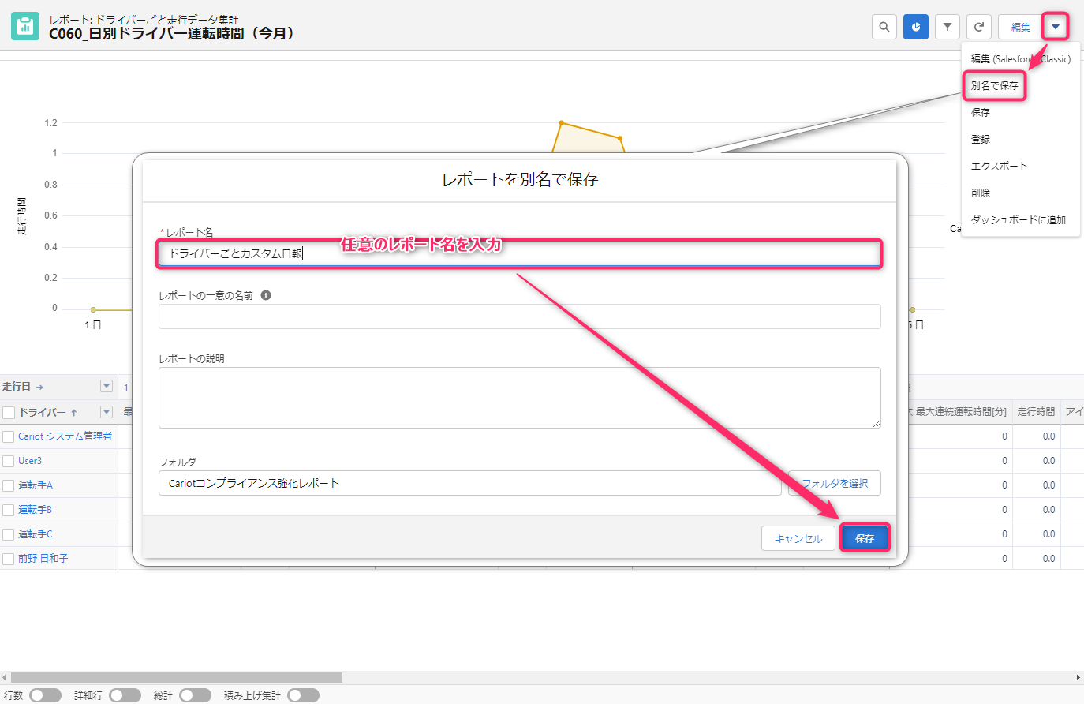Toggle the 積み上げ集計 switch
The width and height of the screenshot is (1084, 704).
(x=303, y=695)
